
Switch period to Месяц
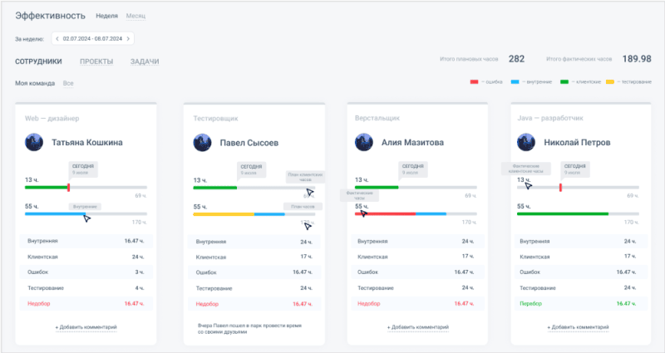coord(135,16)
